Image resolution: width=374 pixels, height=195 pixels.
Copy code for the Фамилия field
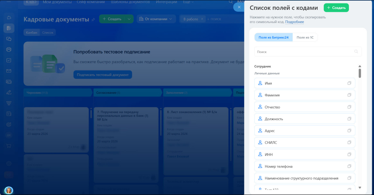click(349, 95)
